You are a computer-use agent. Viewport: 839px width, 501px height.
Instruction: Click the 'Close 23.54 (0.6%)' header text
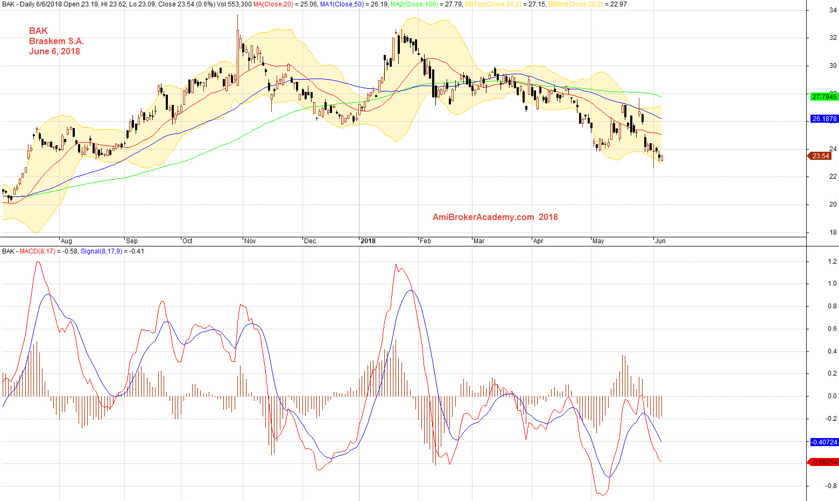point(186,4)
